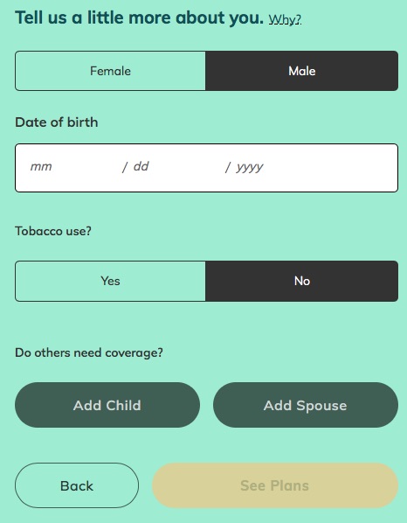Image resolution: width=407 pixels, height=523 pixels.
Task: Choose Yes for tobacco use
Action: tap(110, 281)
